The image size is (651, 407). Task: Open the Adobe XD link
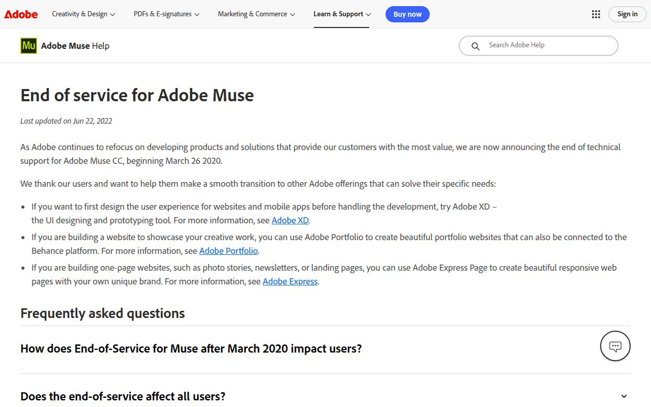point(290,220)
